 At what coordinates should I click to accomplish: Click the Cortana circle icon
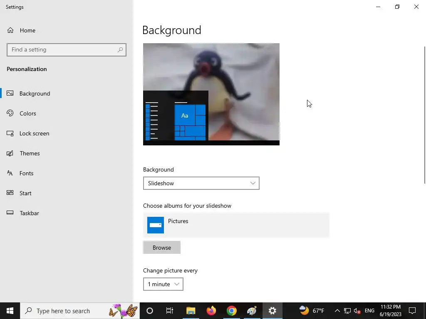pyautogui.click(x=150, y=311)
